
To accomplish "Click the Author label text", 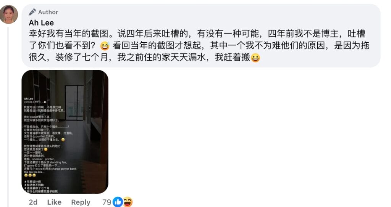I will coord(48,12).
